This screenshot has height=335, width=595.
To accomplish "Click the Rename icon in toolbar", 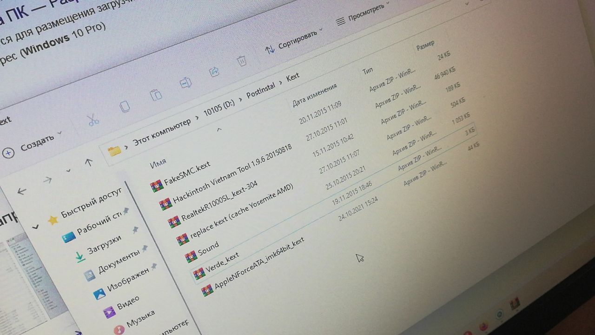I will [186, 83].
